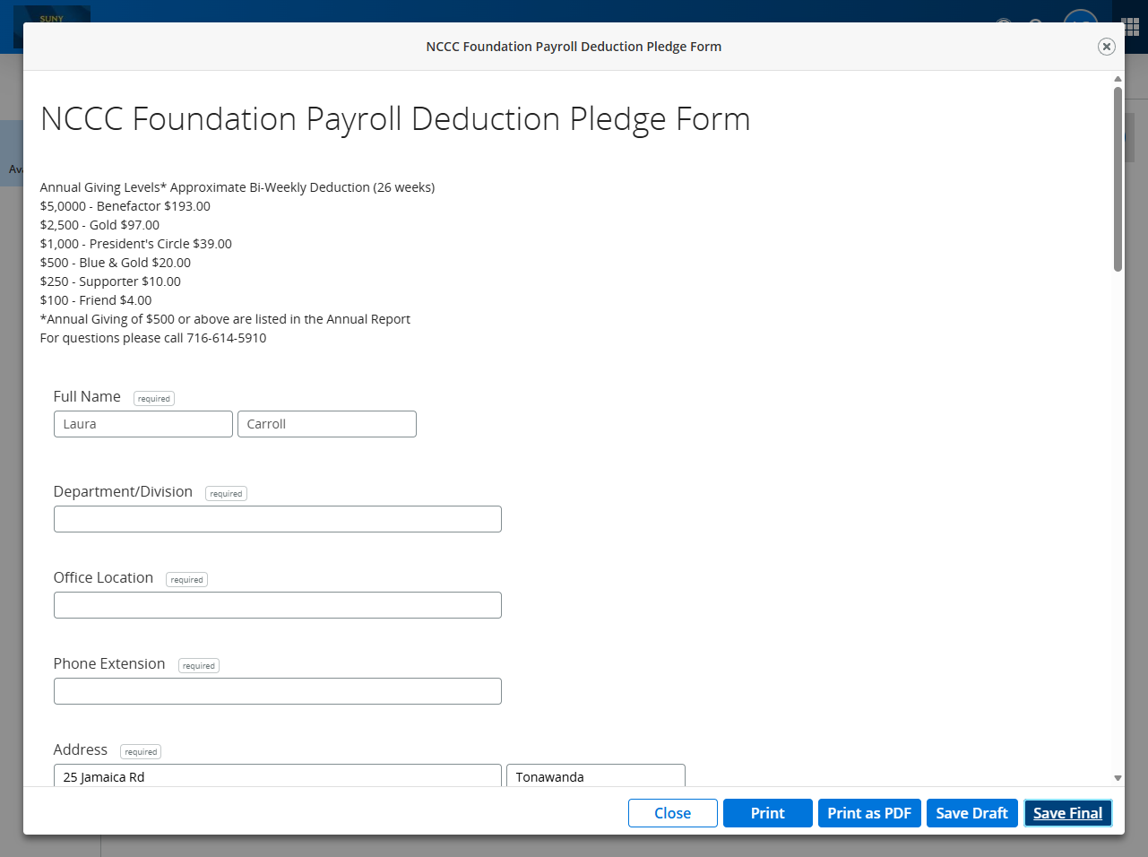Click the Office Location label
Screen dimensions: 1148x857
point(103,577)
